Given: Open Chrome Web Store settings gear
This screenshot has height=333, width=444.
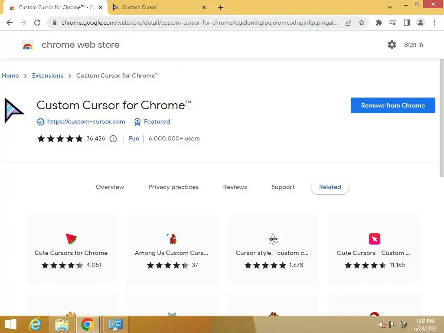Looking at the screenshot, I should click(392, 45).
